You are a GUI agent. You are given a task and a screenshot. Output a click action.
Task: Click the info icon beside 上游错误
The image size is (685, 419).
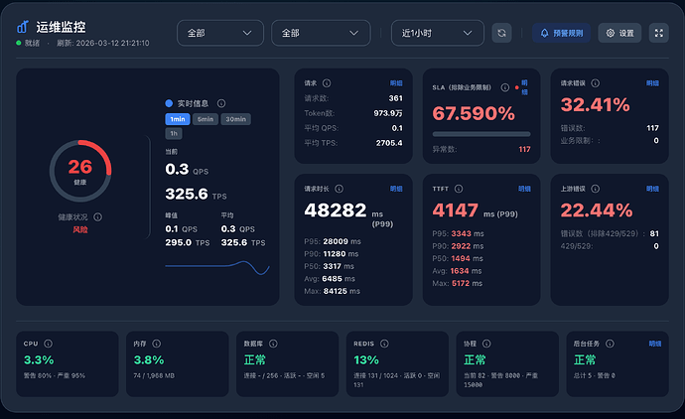coord(596,189)
